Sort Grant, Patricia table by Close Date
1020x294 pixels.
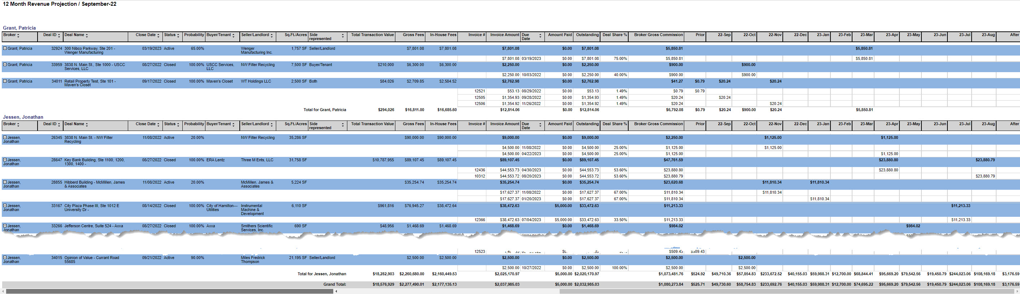[159, 36]
